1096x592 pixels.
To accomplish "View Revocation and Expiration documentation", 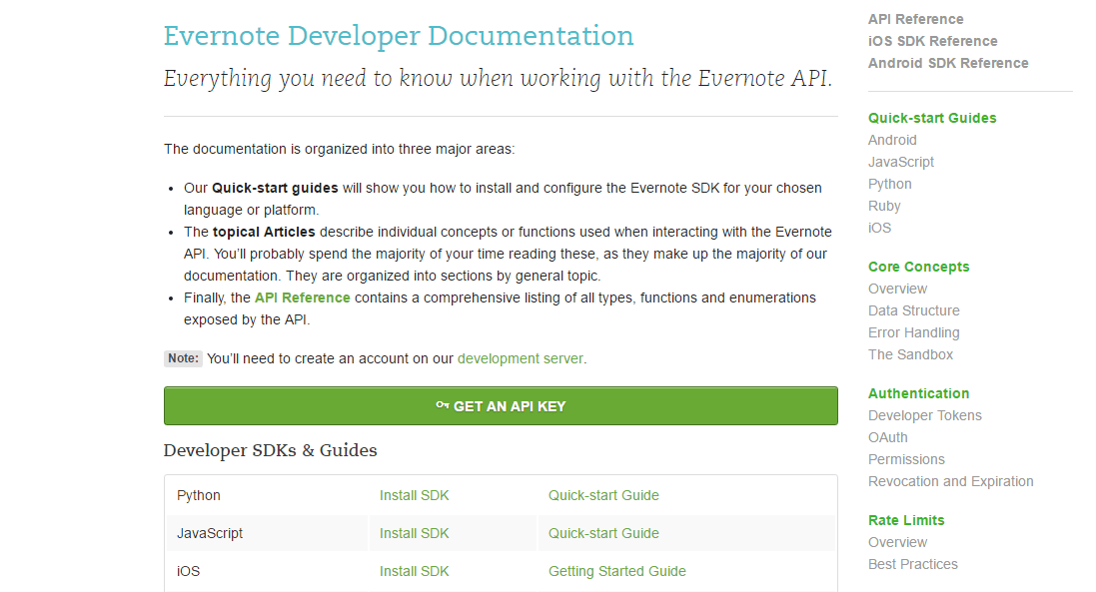I will coord(950,480).
